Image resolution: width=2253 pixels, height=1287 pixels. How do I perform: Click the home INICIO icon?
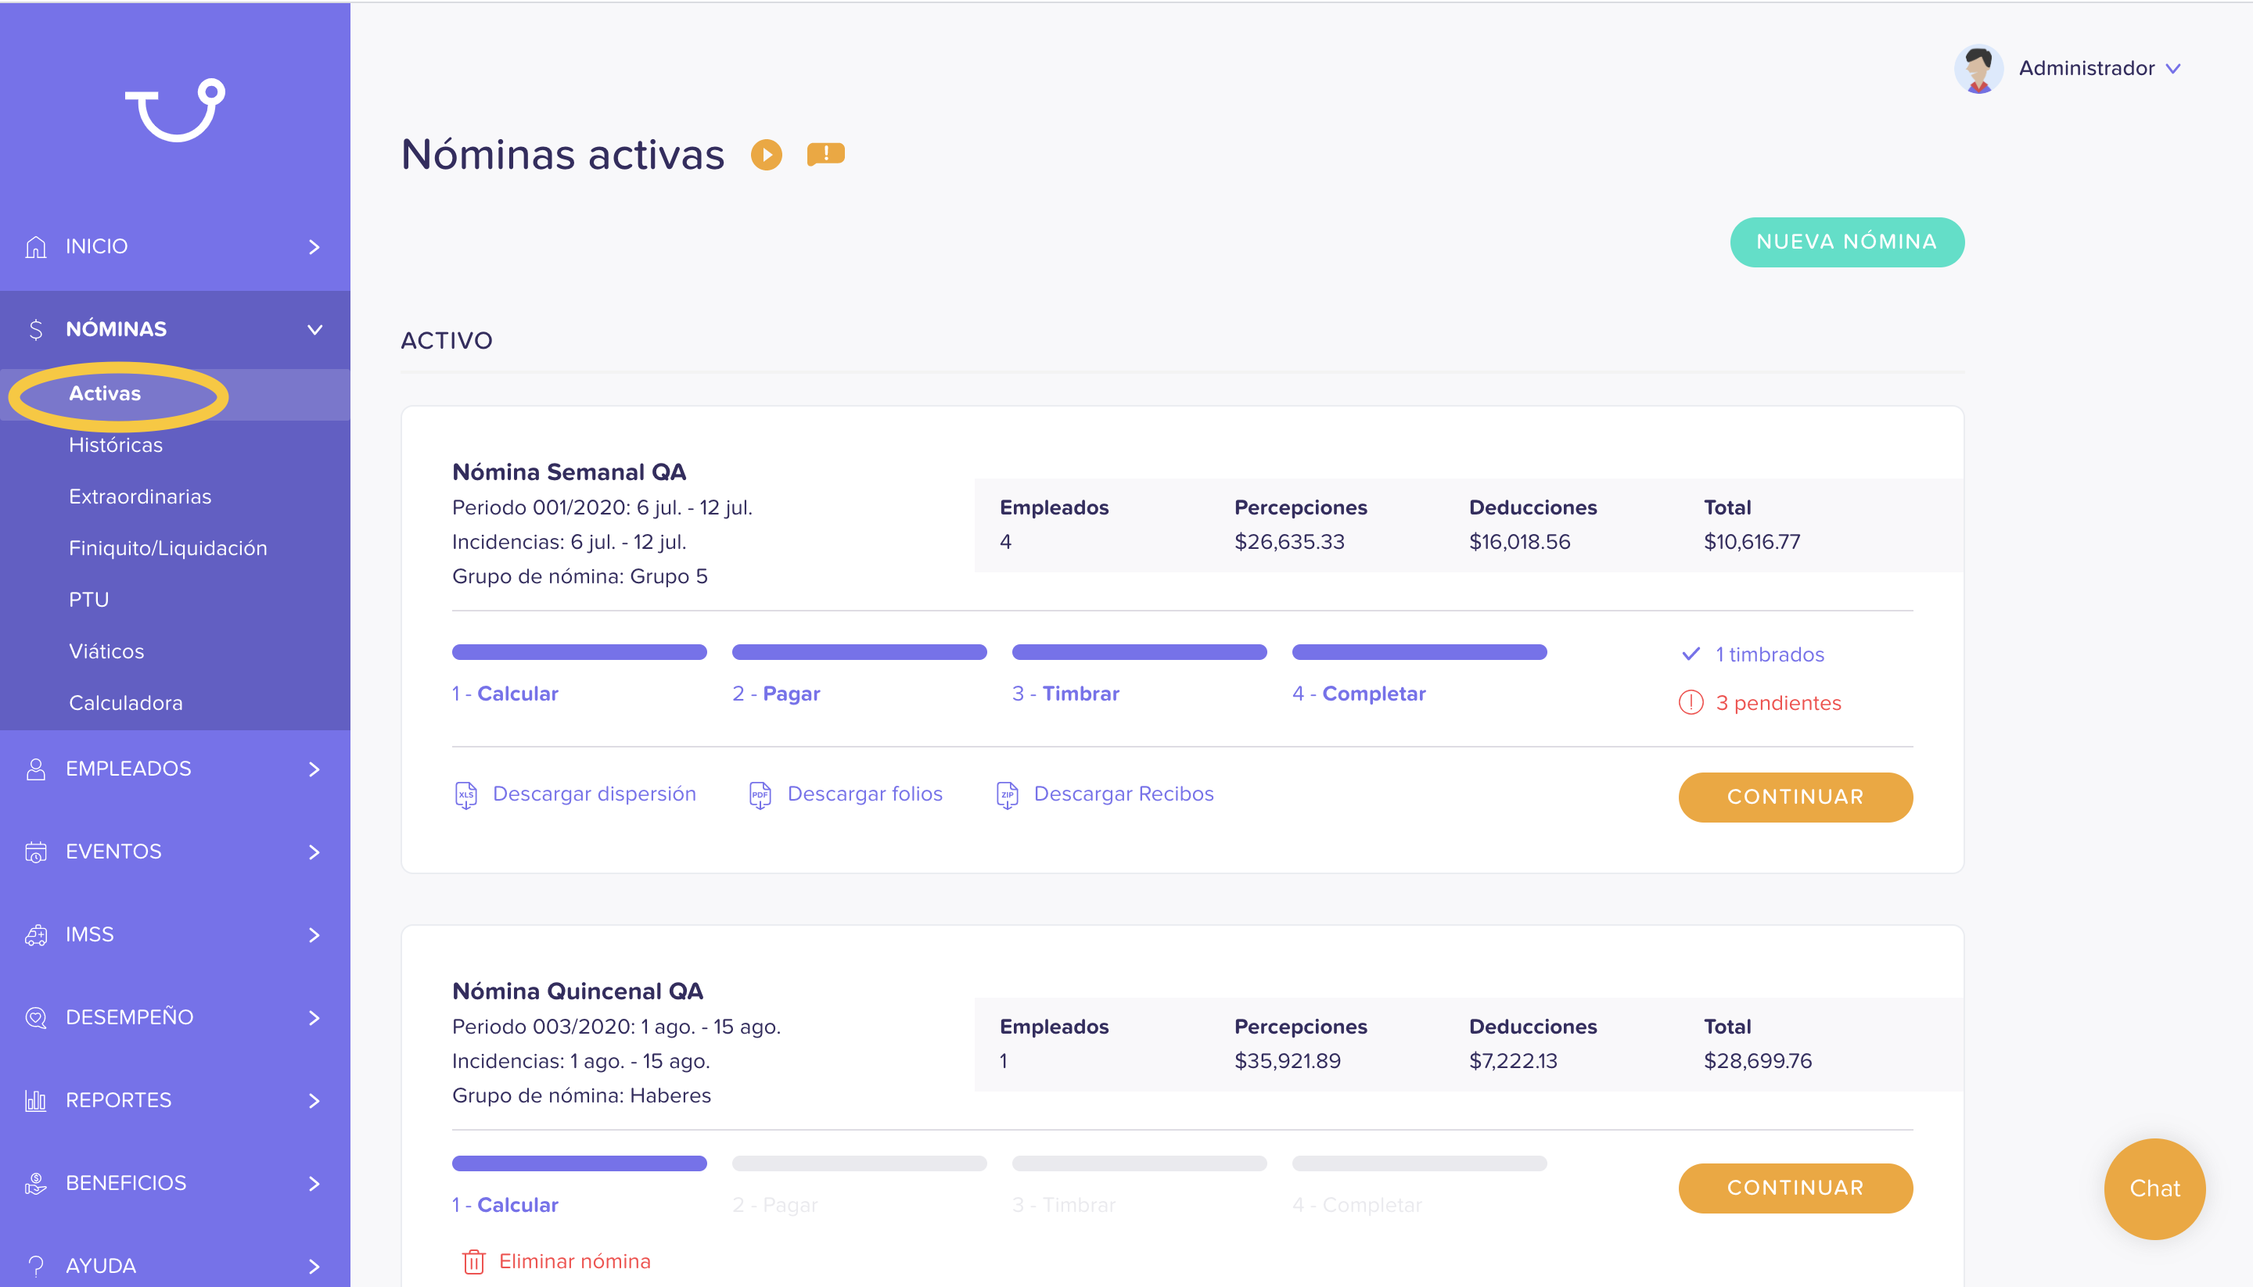(35, 246)
